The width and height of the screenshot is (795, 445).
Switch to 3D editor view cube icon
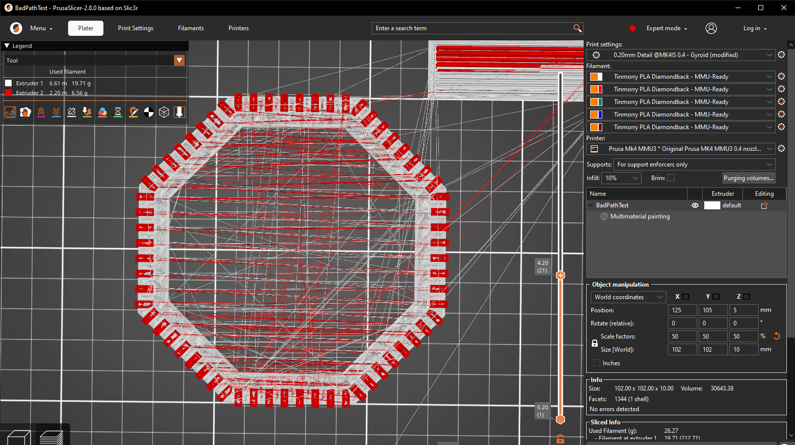click(x=19, y=437)
